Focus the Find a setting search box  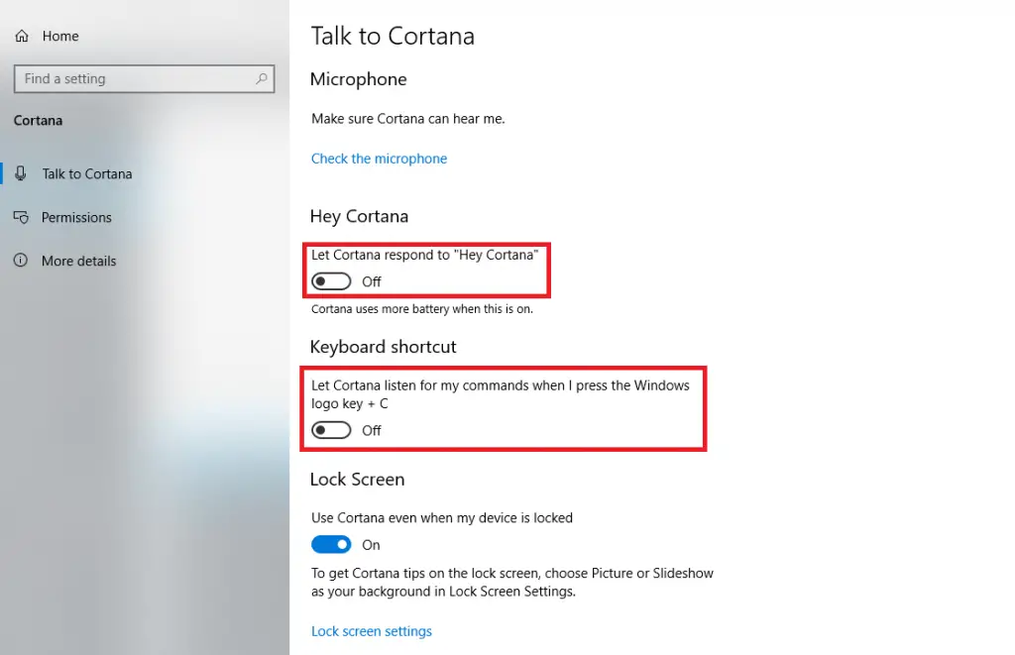[x=145, y=79]
